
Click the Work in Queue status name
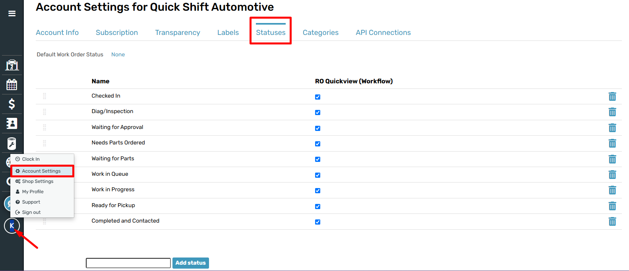tap(110, 174)
